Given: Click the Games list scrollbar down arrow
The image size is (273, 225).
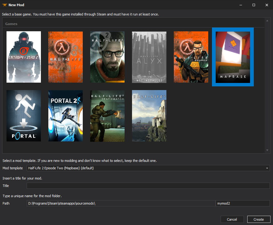Looking at the screenshot, I should 267,150.
